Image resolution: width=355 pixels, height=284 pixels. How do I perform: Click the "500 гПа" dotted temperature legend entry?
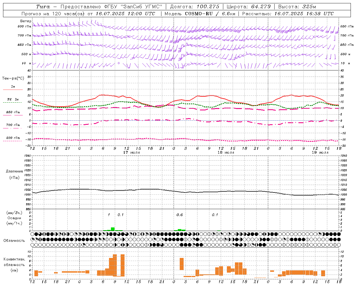[x=13, y=138]
